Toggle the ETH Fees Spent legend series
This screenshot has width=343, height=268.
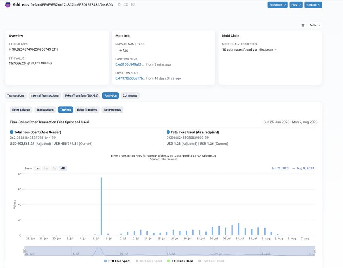click(x=117, y=261)
